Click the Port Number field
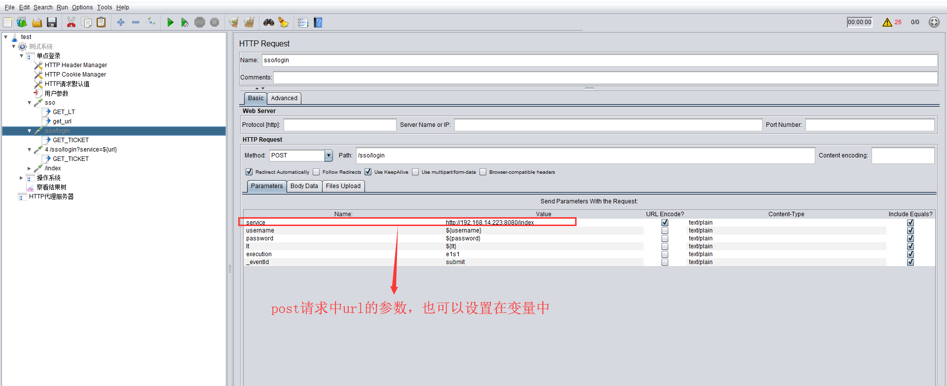The image size is (947, 386). 870,125
